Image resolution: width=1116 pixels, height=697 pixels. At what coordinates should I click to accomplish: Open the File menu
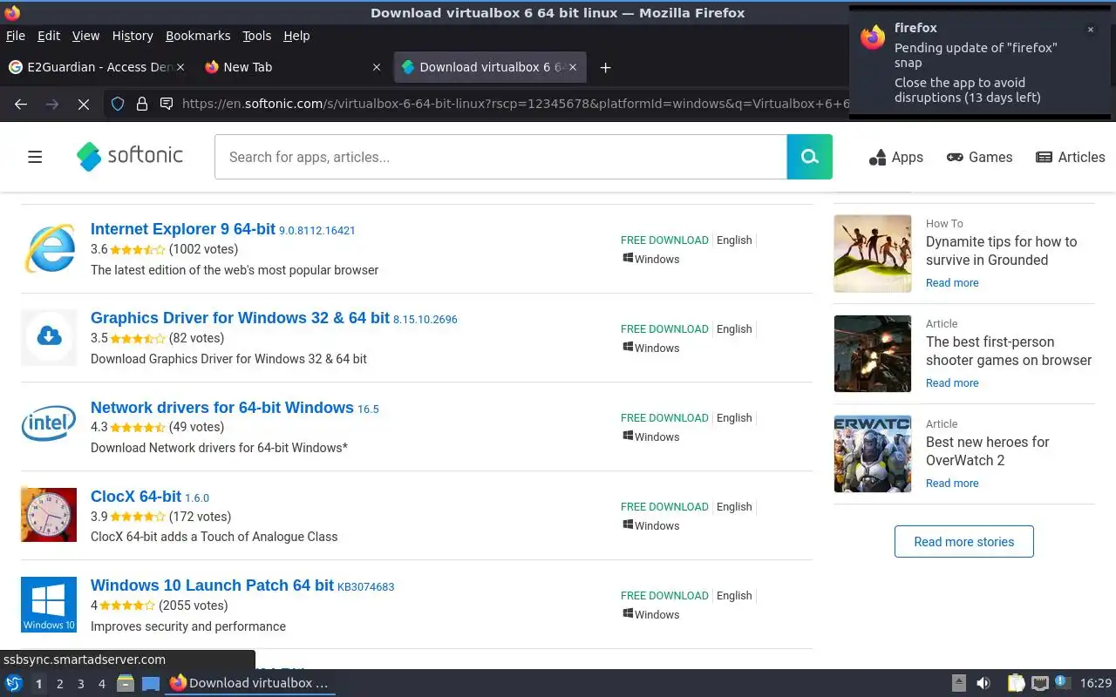16,36
